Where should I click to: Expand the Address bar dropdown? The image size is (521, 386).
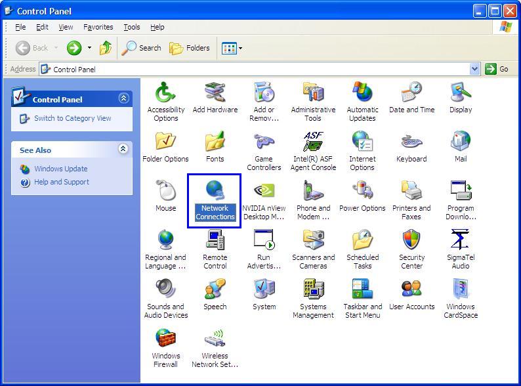pos(475,69)
